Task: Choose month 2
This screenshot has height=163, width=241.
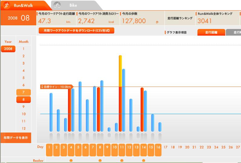Action: [24, 56]
